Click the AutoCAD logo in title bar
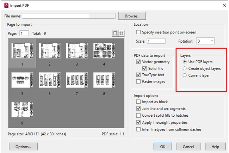Image resolution: width=229 pixels, height=153 pixels. click(6, 5)
